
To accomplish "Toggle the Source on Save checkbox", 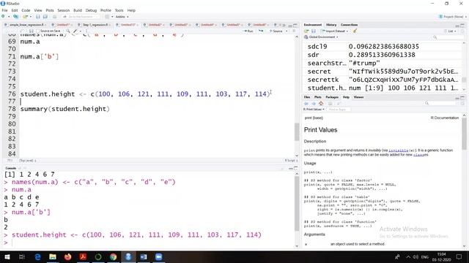I will [38, 31].
